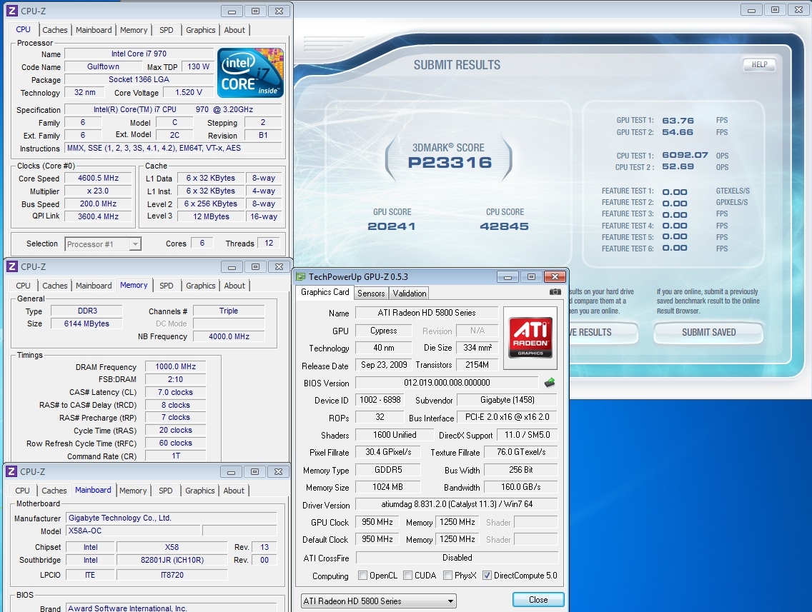Click the GPU-Z title bar application icon
The width and height of the screenshot is (812, 612).
(x=302, y=277)
